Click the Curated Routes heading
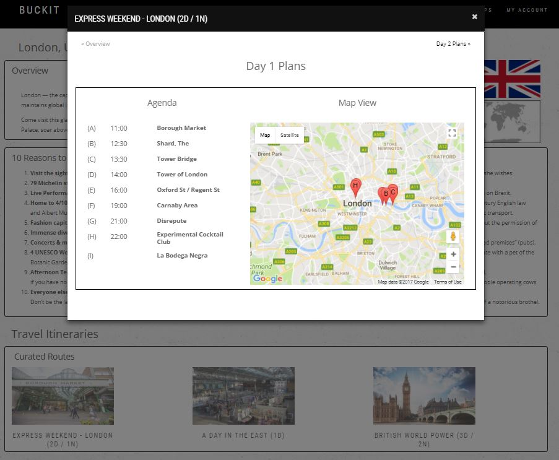This screenshot has height=460, width=559. 44,357
